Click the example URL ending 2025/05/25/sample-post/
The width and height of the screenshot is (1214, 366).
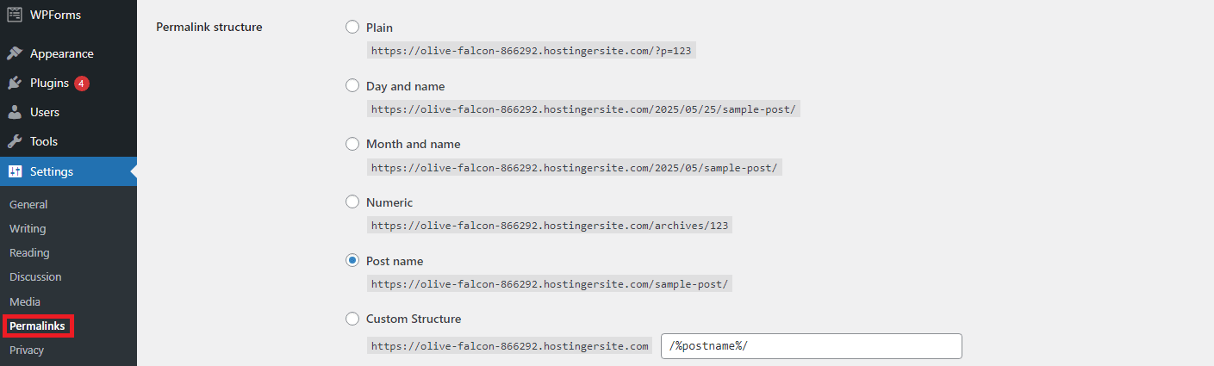pyautogui.click(x=584, y=109)
